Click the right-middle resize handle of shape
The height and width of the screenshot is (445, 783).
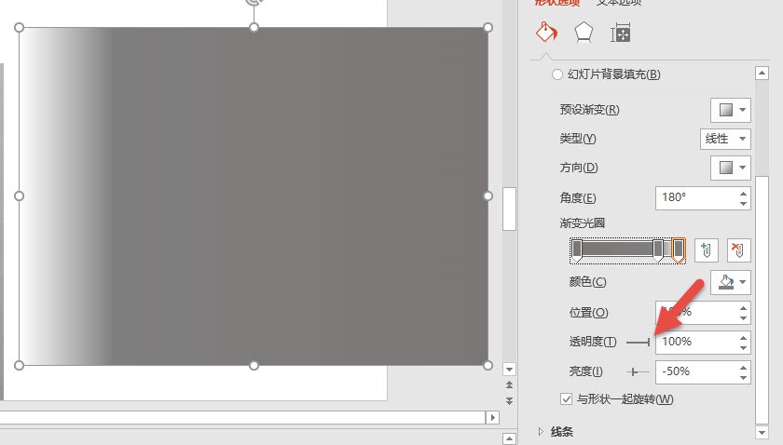click(488, 196)
